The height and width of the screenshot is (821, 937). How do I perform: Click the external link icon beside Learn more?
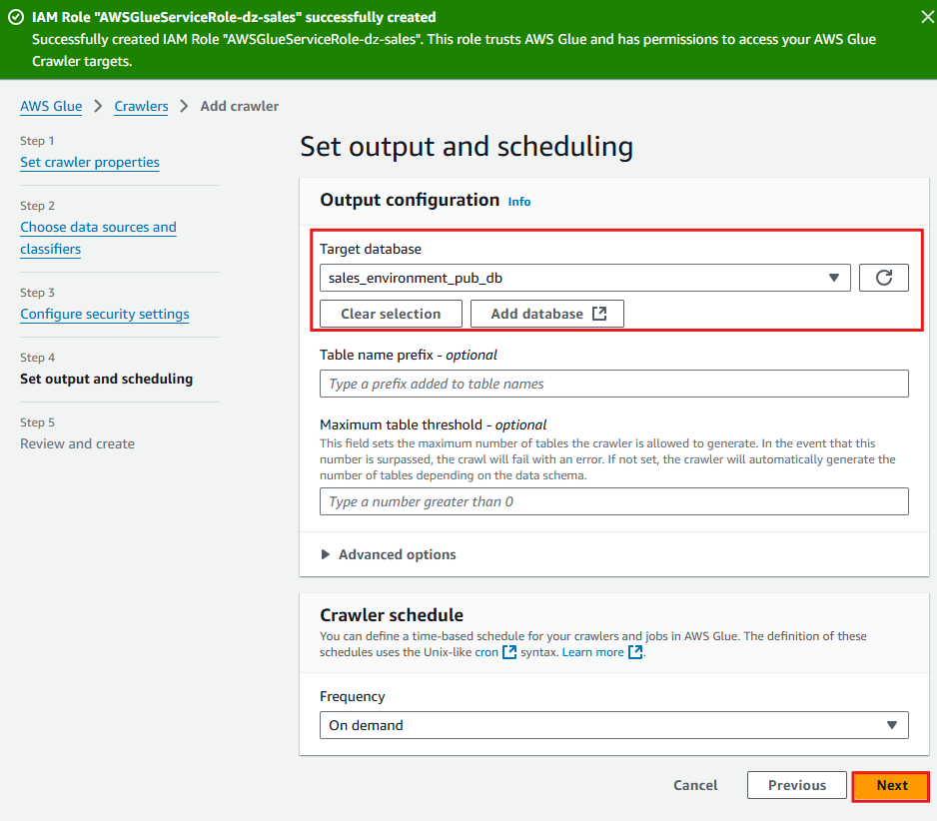pyautogui.click(x=635, y=652)
